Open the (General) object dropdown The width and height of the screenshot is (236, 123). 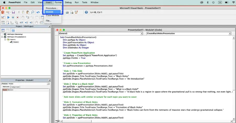click(142, 33)
